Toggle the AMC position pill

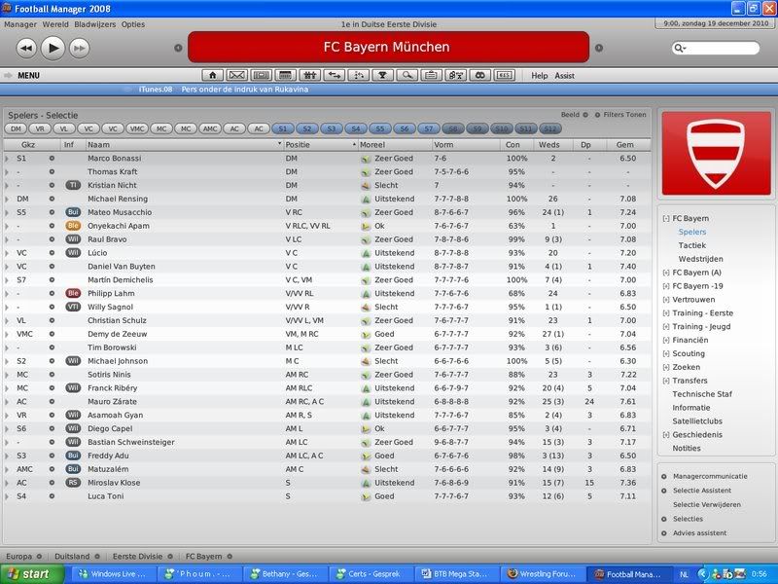click(x=210, y=129)
